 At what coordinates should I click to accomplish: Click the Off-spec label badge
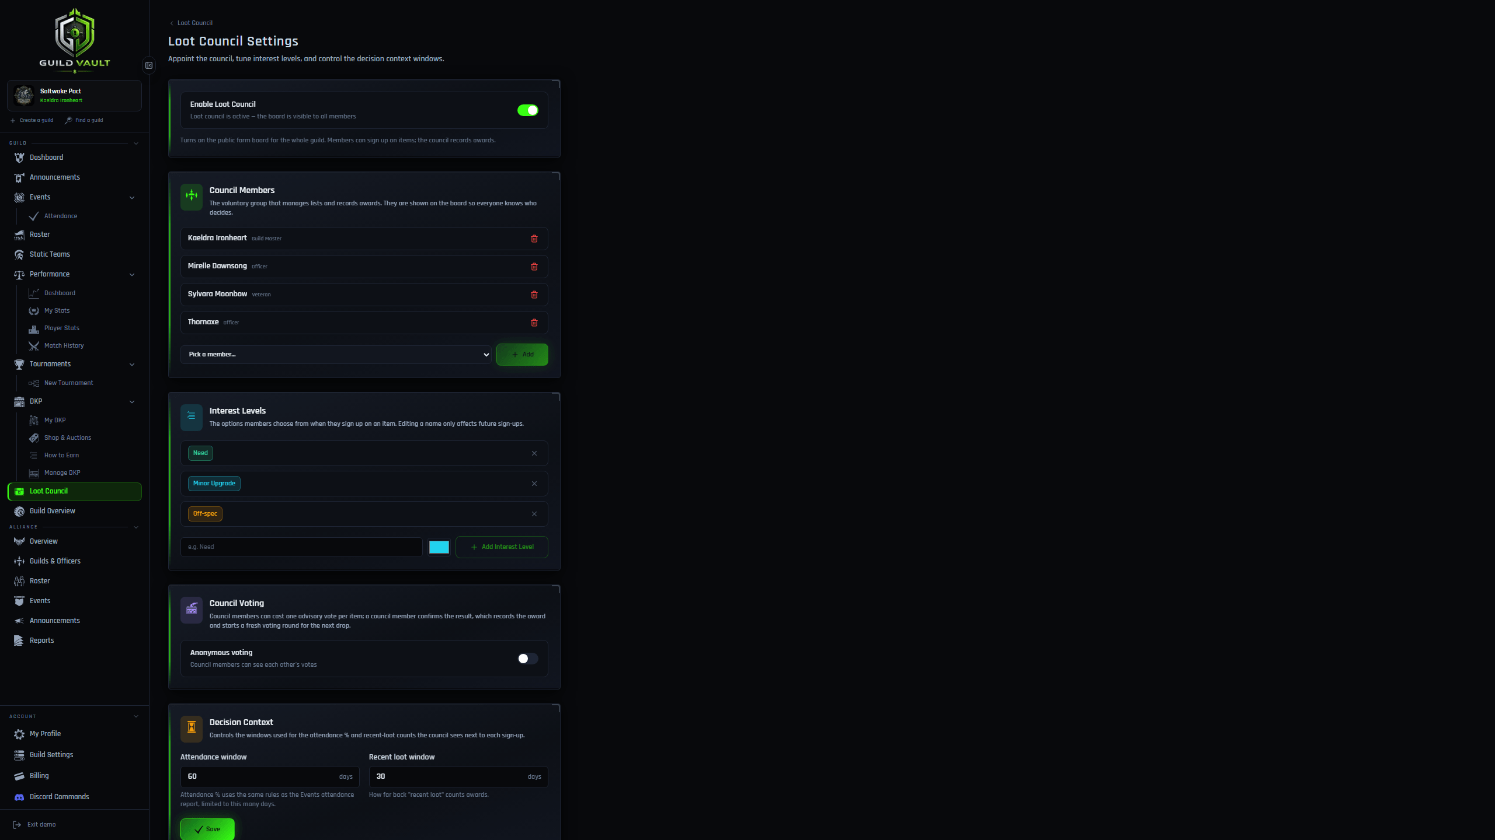point(205,514)
